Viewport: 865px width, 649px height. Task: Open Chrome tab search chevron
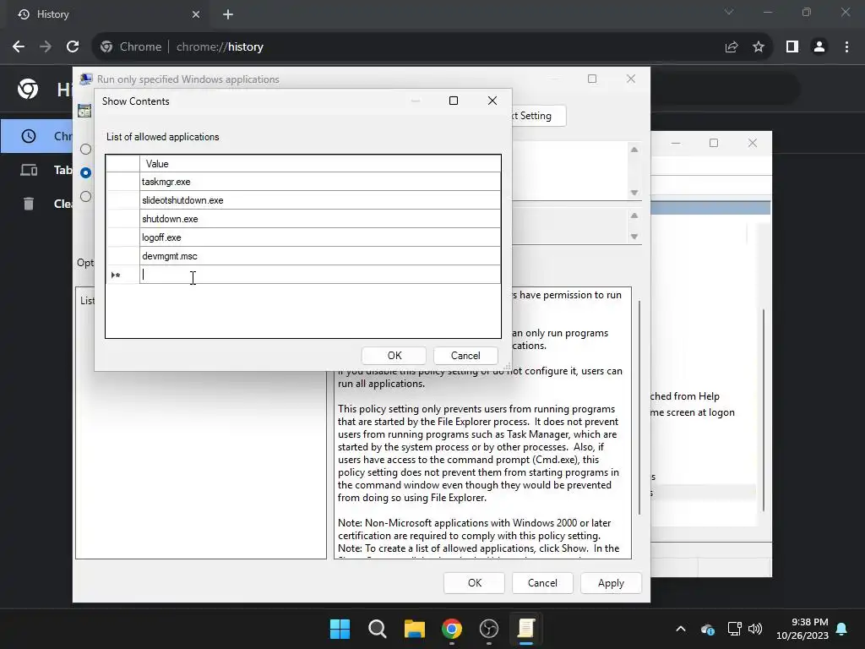click(729, 12)
